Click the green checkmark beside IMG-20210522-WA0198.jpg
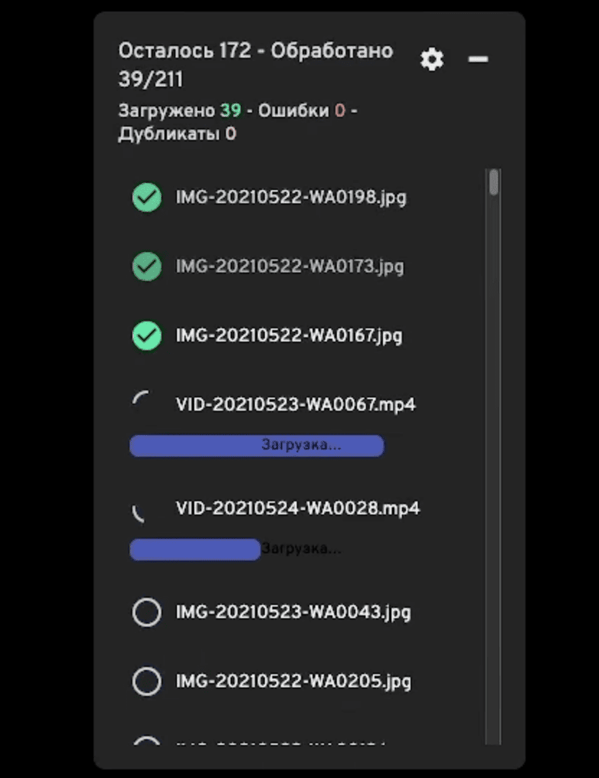599x778 pixels. coord(147,197)
